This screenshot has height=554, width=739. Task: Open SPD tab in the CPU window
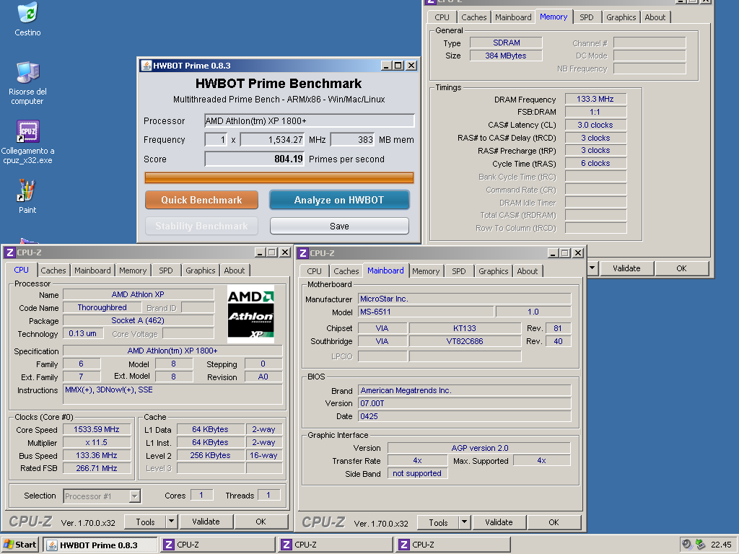point(166,271)
